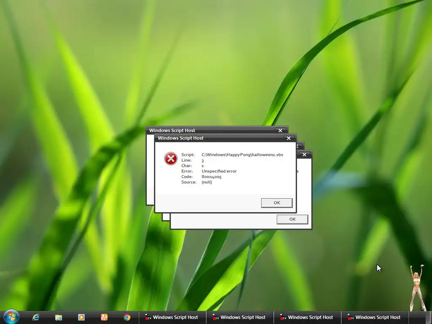
Task: Click the 'Source:' label in the dialog
Action: [x=189, y=182]
